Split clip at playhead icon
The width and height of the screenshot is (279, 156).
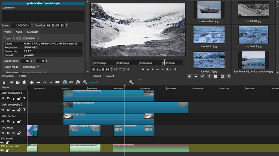click(x=57, y=82)
